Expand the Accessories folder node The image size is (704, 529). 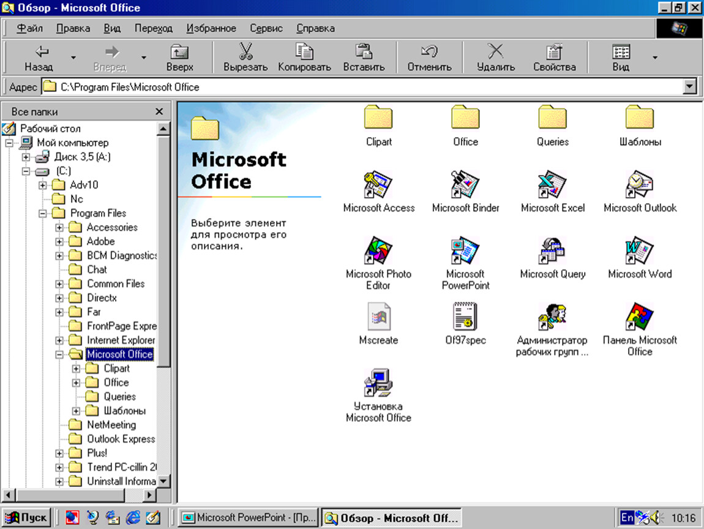tap(59, 227)
